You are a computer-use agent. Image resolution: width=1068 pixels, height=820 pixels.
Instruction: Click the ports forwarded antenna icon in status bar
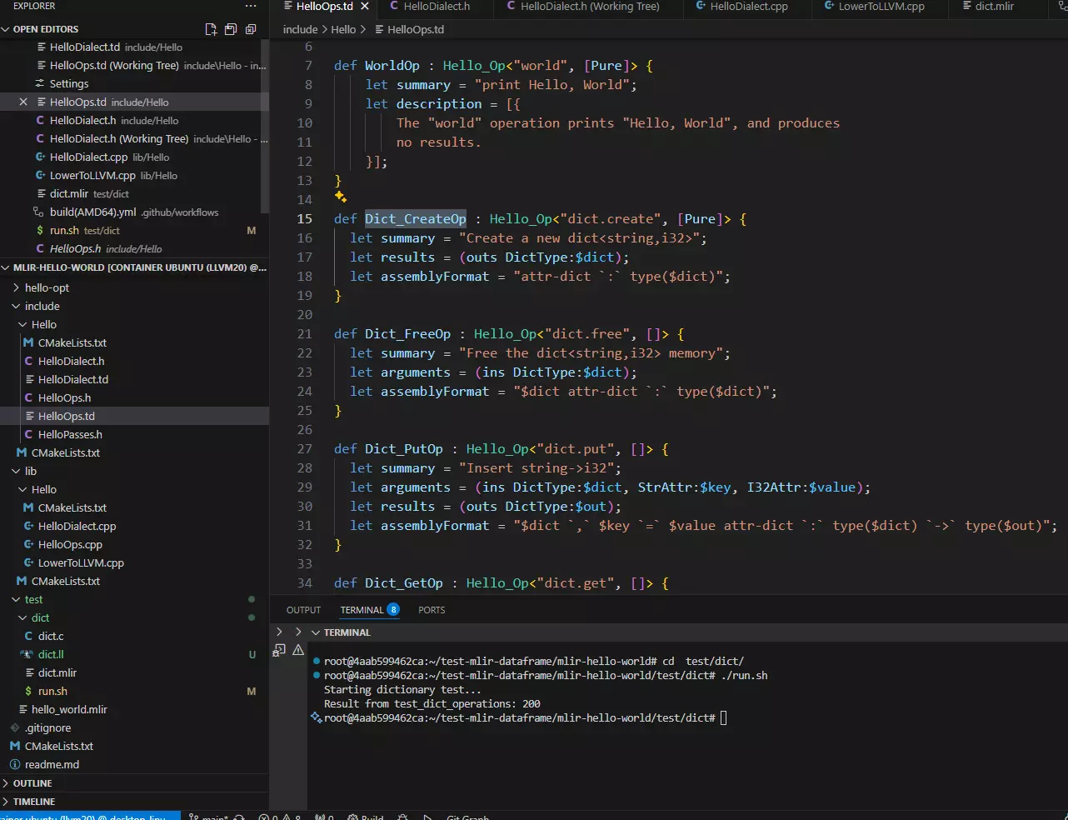pos(324,817)
